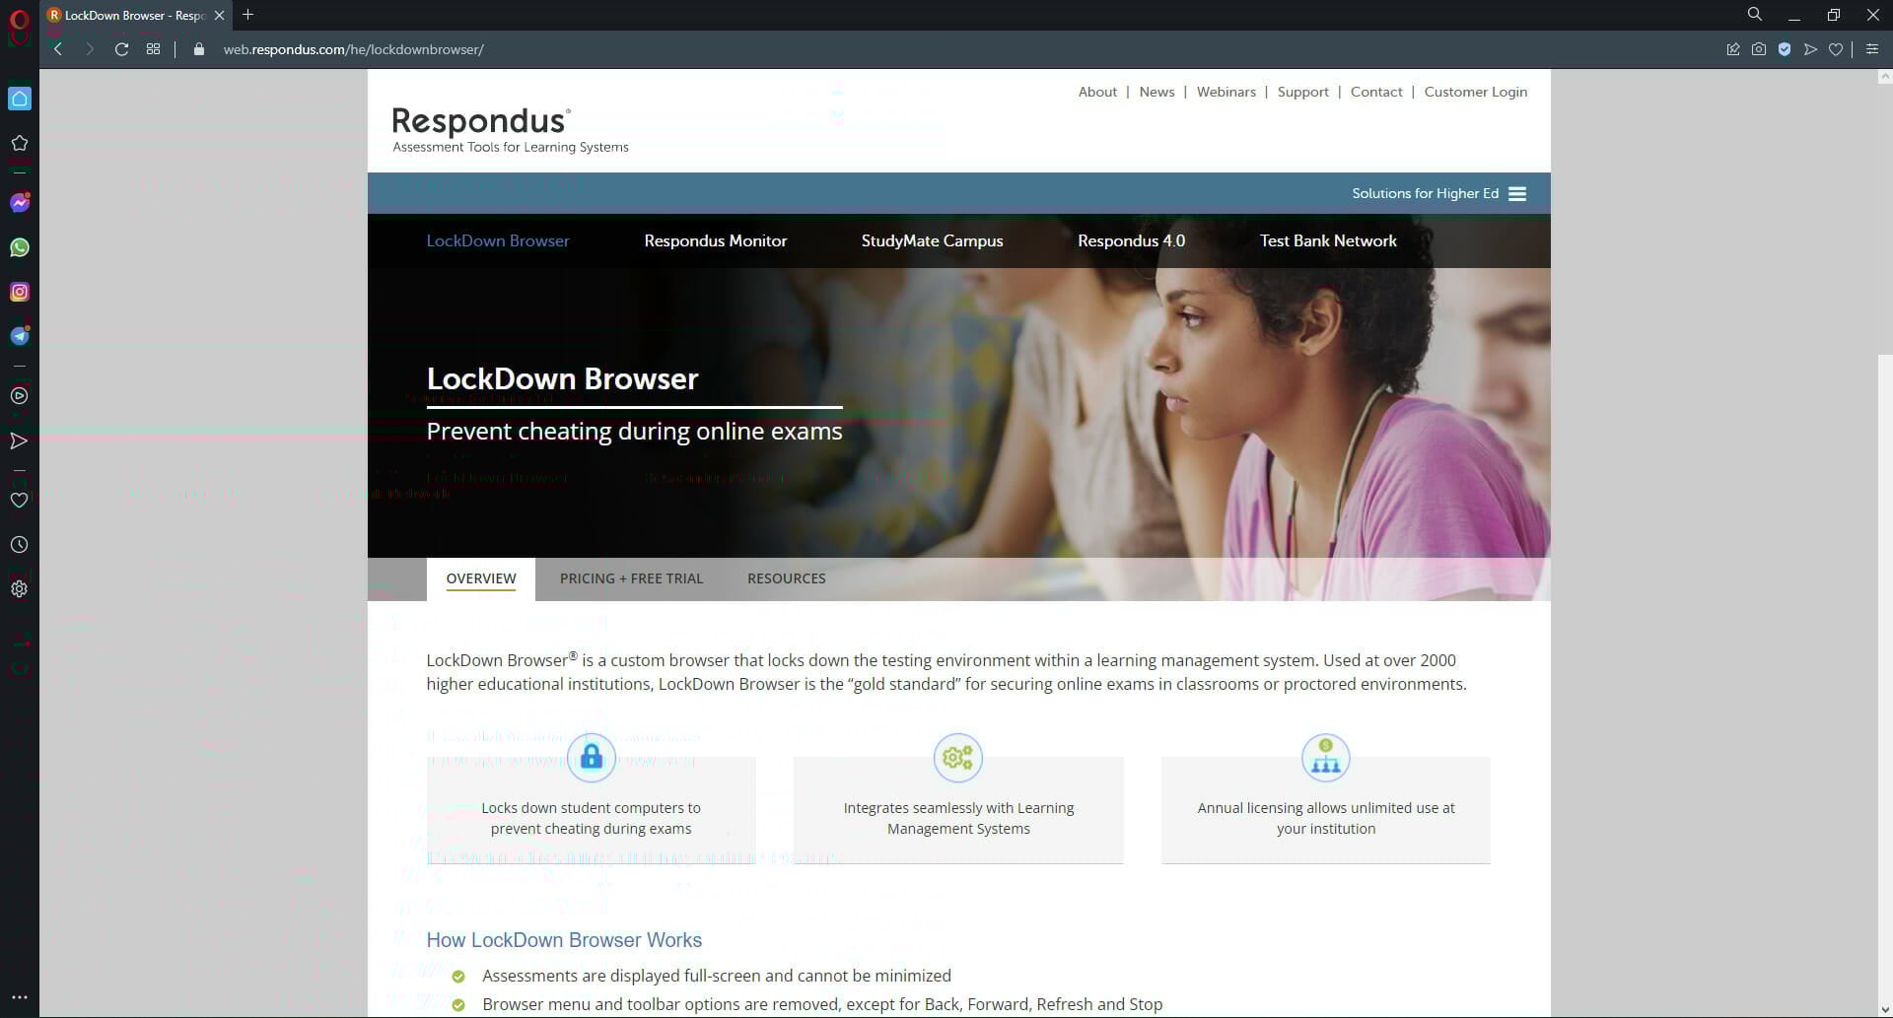Open the Easy Setup panel
The width and height of the screenshot is (1893, 1018).
1871,48
